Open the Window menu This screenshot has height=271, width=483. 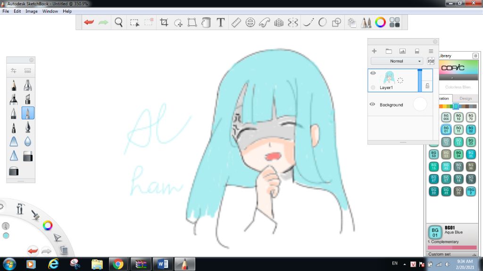click(50, 11)
